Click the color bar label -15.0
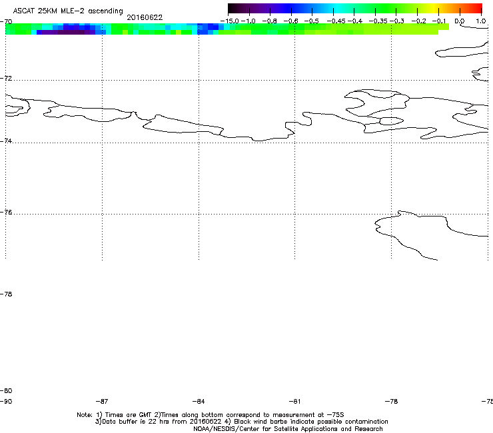Viewport: 493px width, 433px height. [x=230, y=21]
